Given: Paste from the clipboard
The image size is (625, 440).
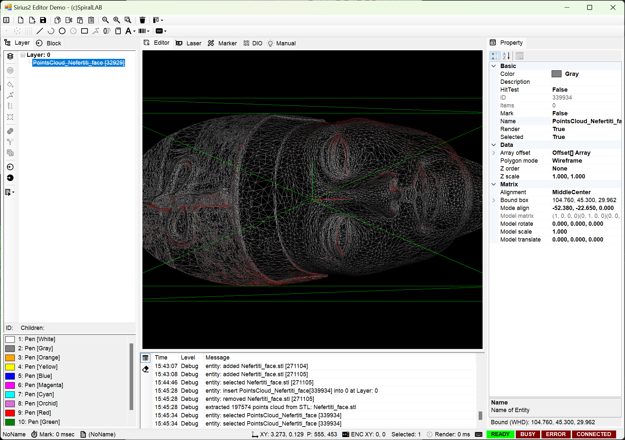Looking at the screenshot, I should (x=80, y=20).
